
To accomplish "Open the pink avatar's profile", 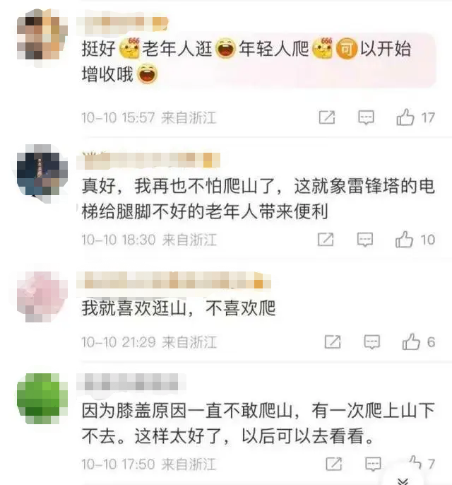I will coord(42,297).
